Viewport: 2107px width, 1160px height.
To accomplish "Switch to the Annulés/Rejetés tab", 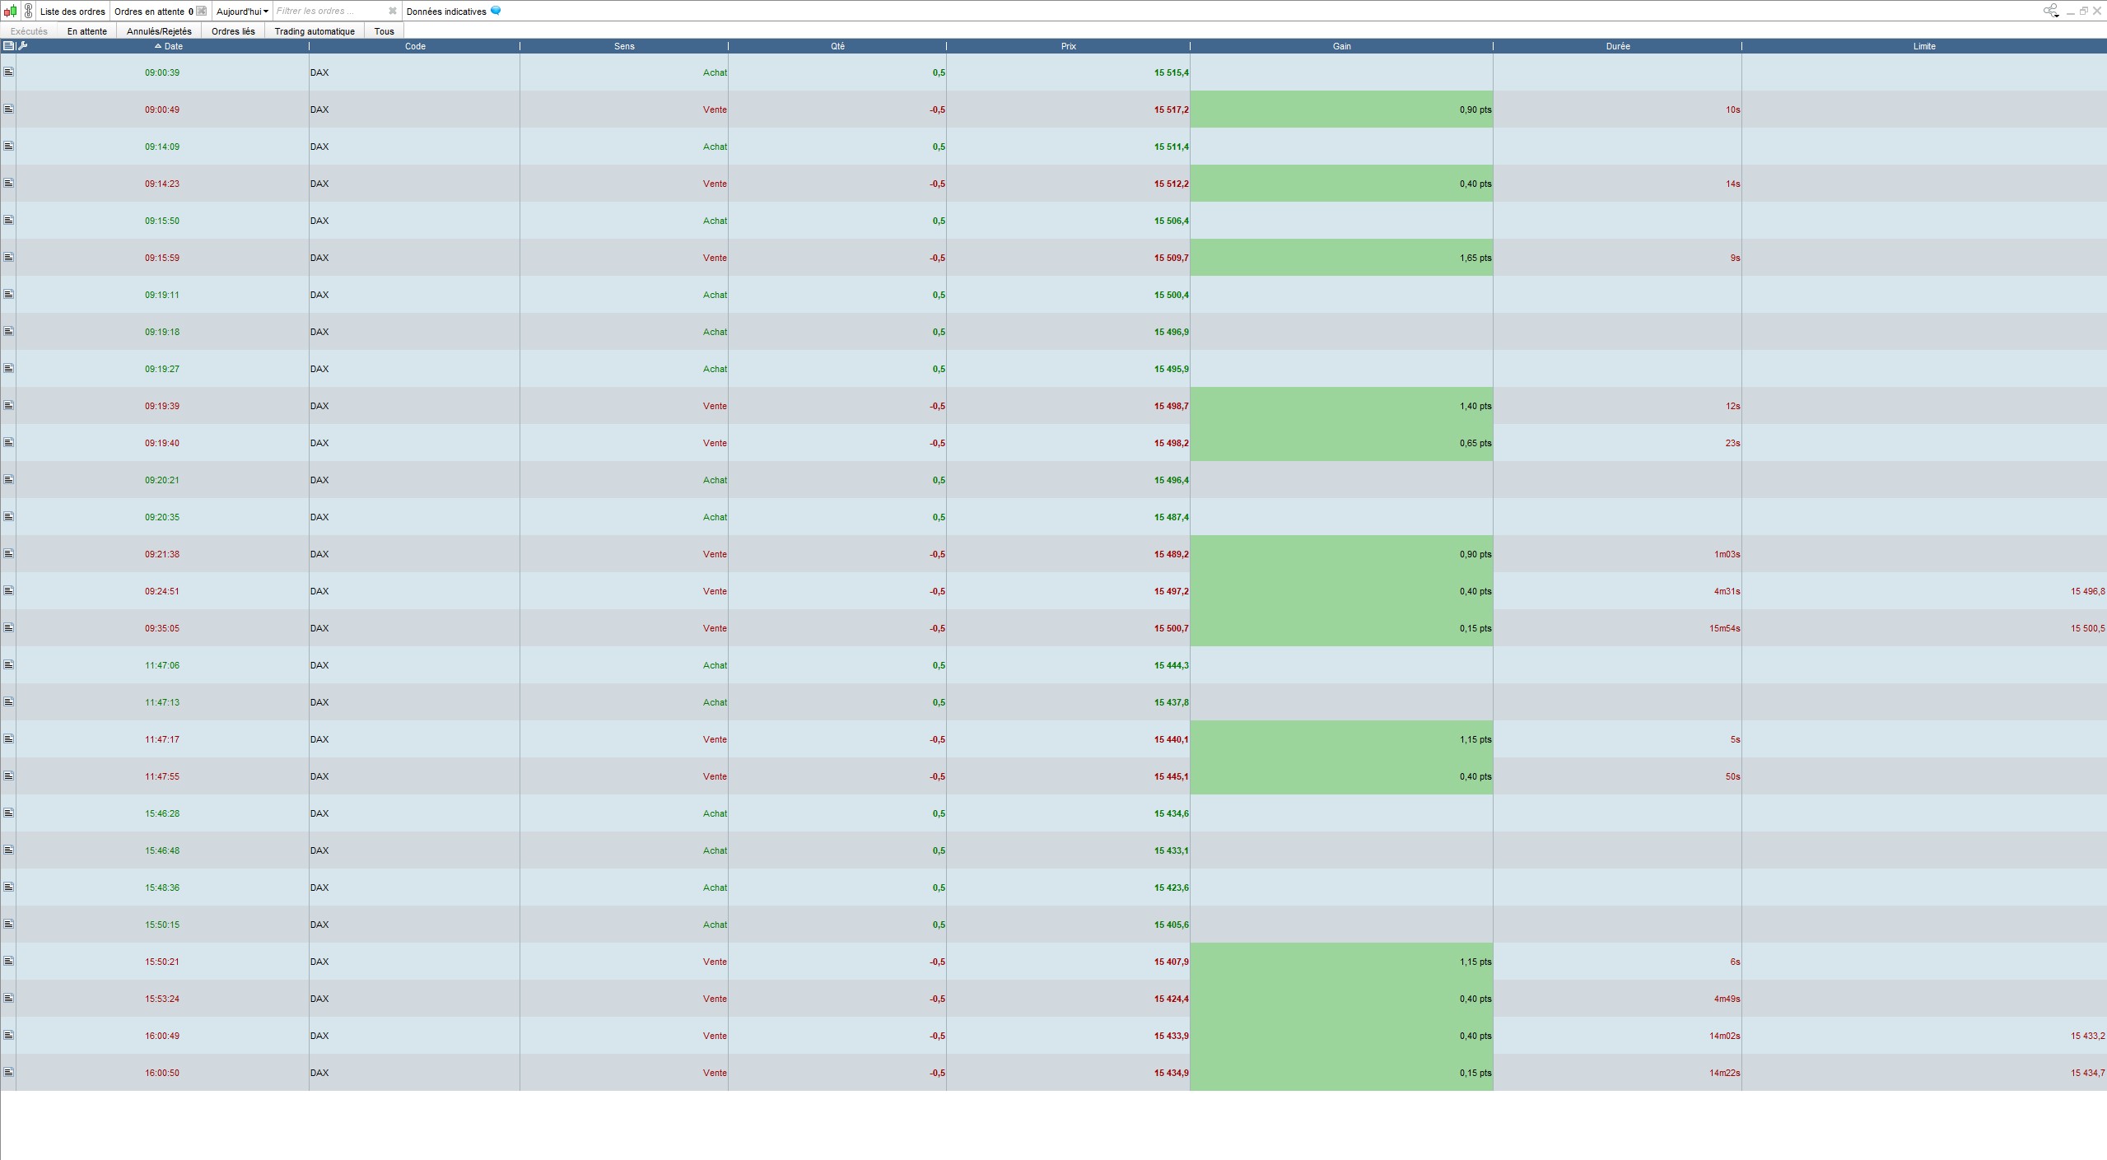I will pyautogui.click(x=159, y=31).
